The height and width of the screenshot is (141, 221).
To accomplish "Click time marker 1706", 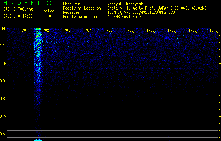I will tap(129, 30).
